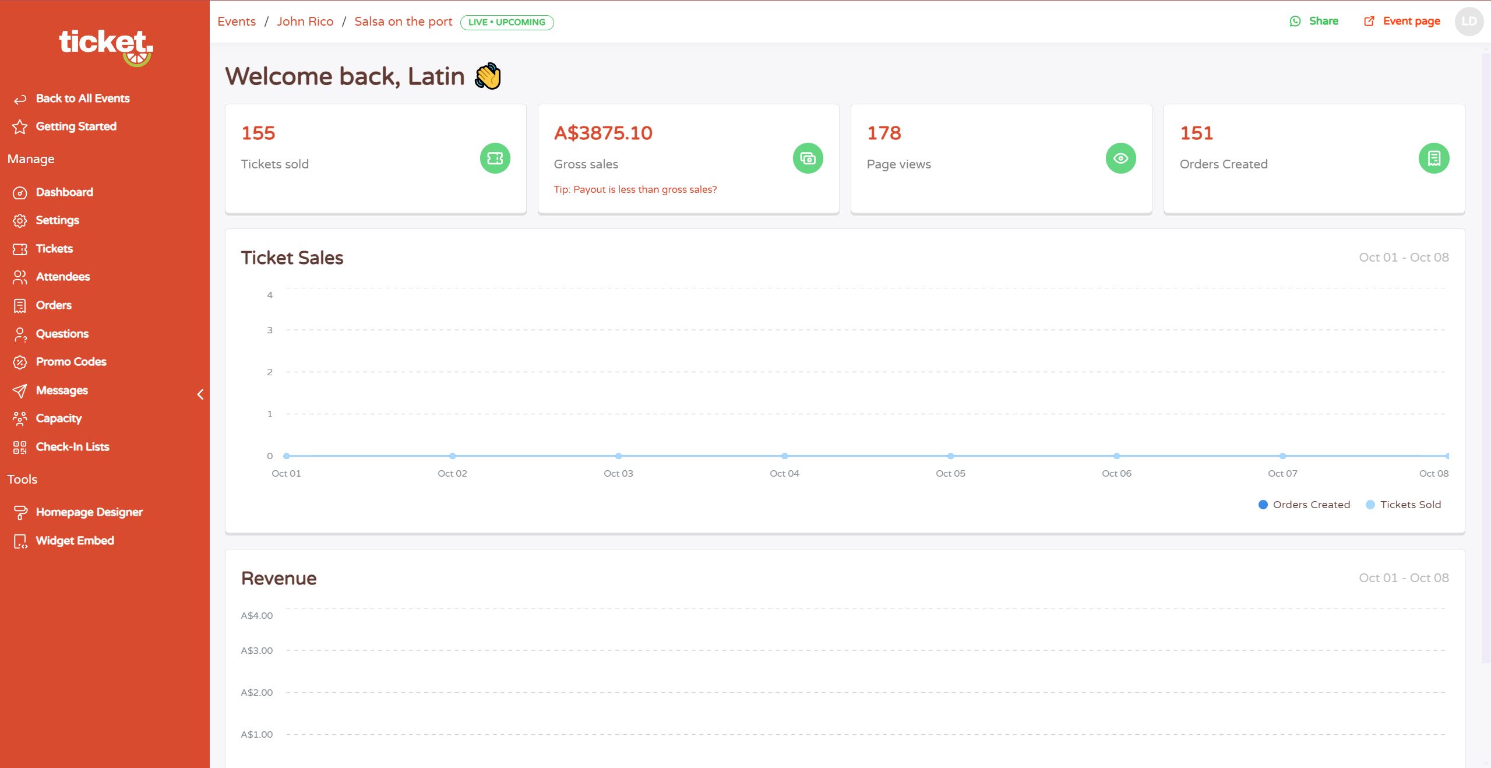
Task: Open Settings in the sidebar
Action: [x=58, y=220]
